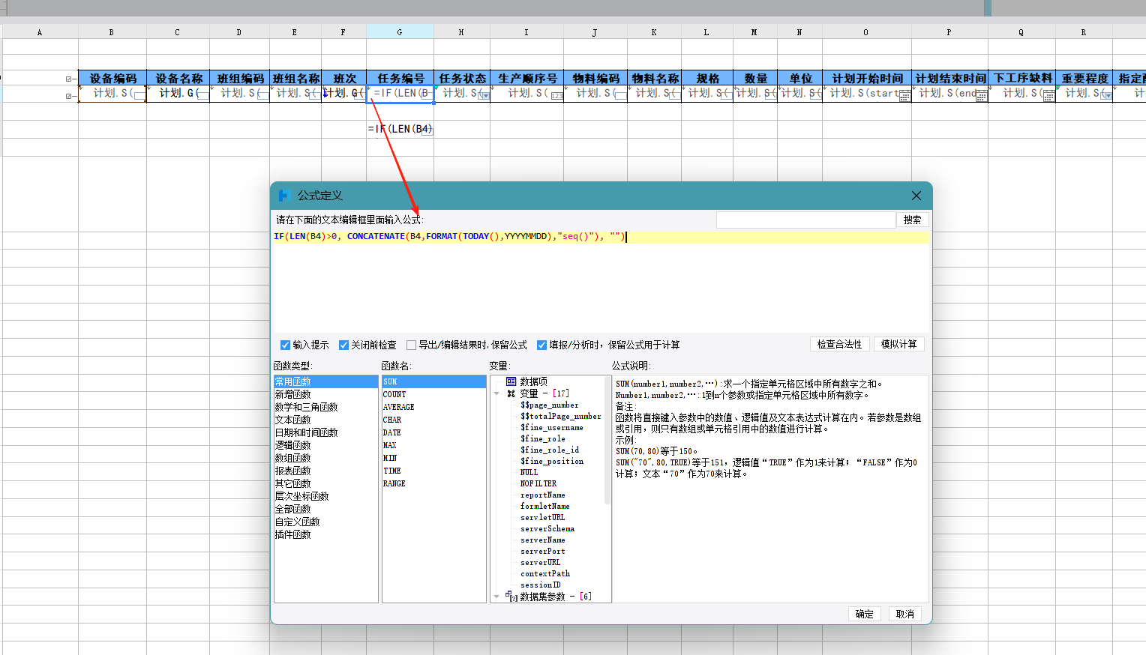Viewport: 1146px width, 655px height.
Task: Click the 检查合法性 button
Action: (x=839, y=344)
